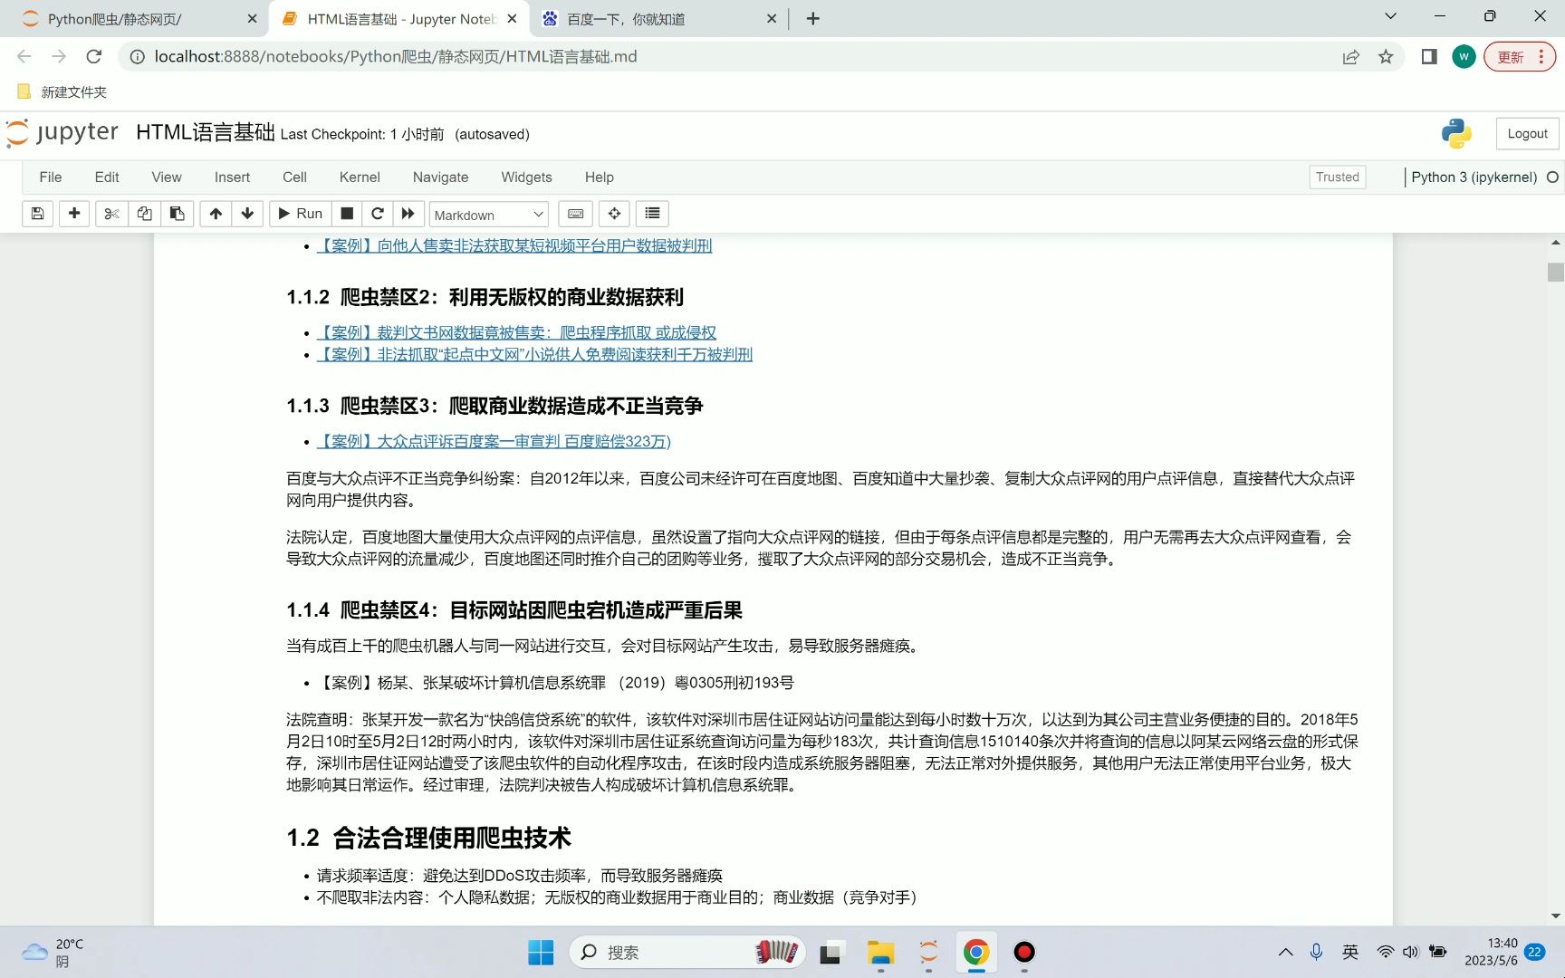Click the Jupyter logo
This screenshot has height=978, width=1565.
pos(62,132)
